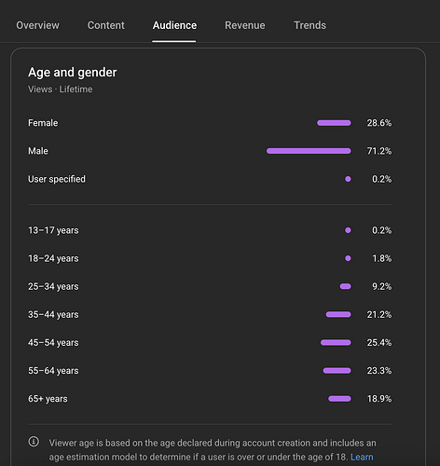440x466 pixels.
Task: Open the Revenue tab
Action: click(x=245, y=25)
